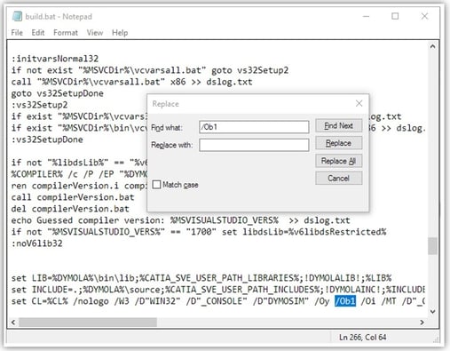Screen dimensions: 450x351
Task: Click 'Ln 266, Col 64' in status bar
Action: 363,338
